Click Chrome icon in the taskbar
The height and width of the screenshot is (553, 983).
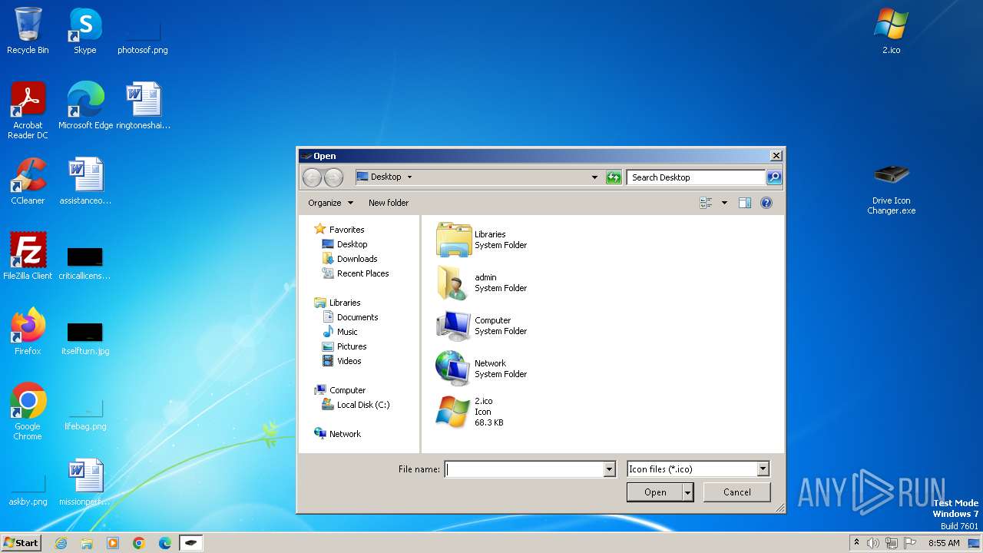(x=139, y=543)
